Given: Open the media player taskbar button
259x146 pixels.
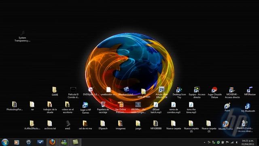Looking at the screenshot, I should point(17,142).
